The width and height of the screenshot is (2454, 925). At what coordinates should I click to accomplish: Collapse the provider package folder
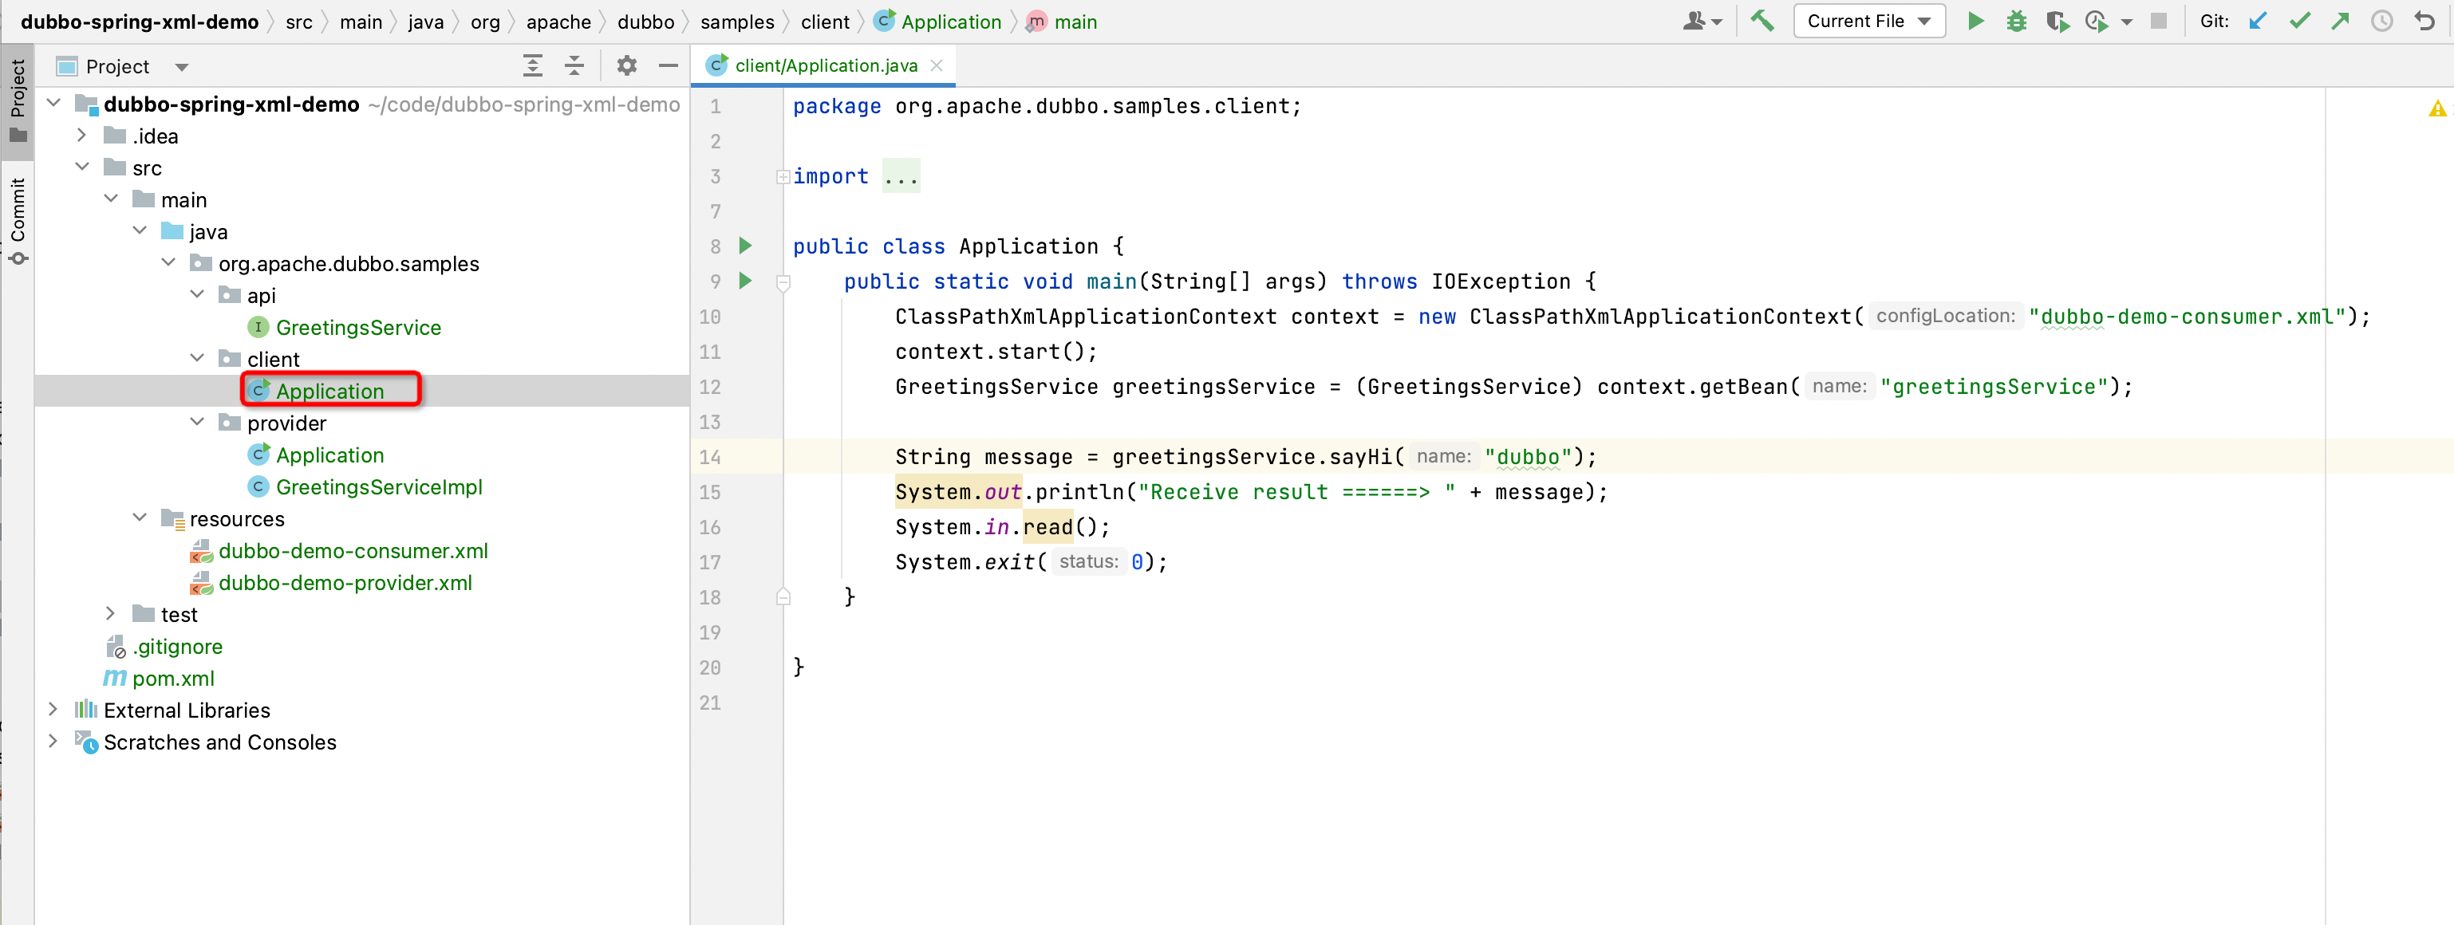(197, 422)
